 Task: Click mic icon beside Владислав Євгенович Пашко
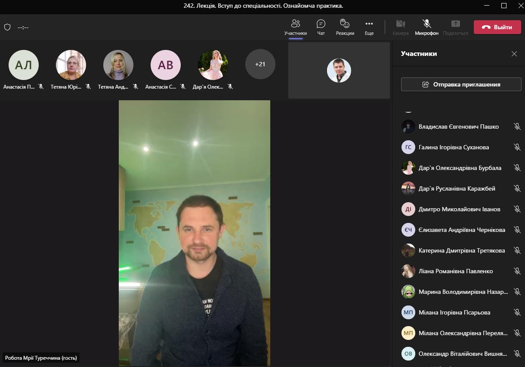pyautogui.click(x=517, y=126)
